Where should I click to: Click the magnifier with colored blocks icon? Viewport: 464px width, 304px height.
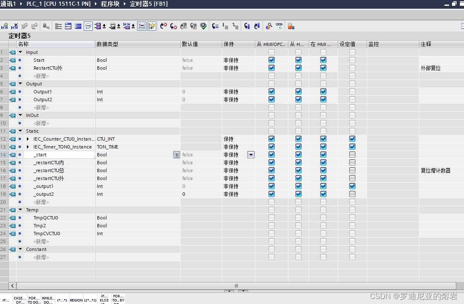pyautogui.click(x=269, y=26)
